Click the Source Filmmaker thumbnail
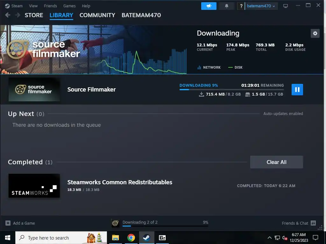The height and width of the screenshot is (244, 326). coord(34,89)
